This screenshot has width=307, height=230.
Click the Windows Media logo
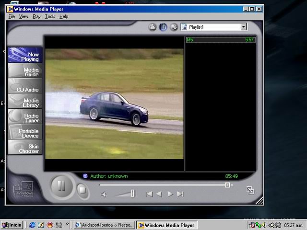tap(24, 189)
